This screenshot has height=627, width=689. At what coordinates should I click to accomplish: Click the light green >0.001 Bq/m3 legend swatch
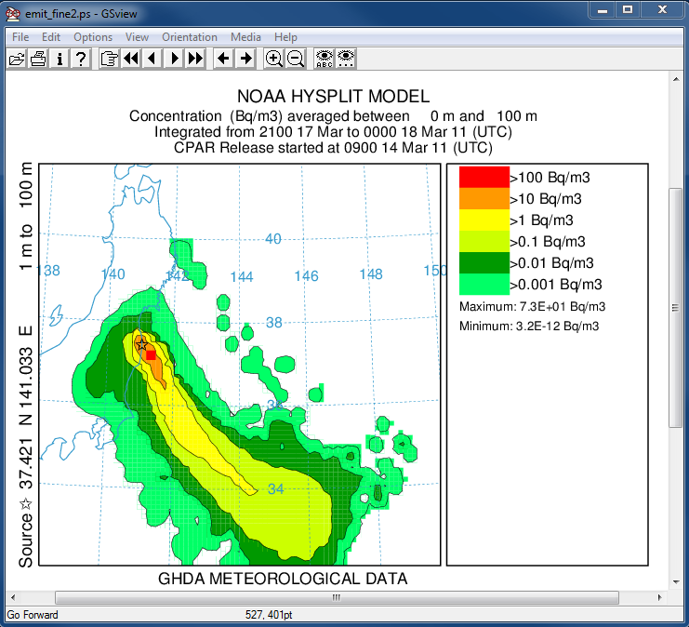[x=484, y=284]
